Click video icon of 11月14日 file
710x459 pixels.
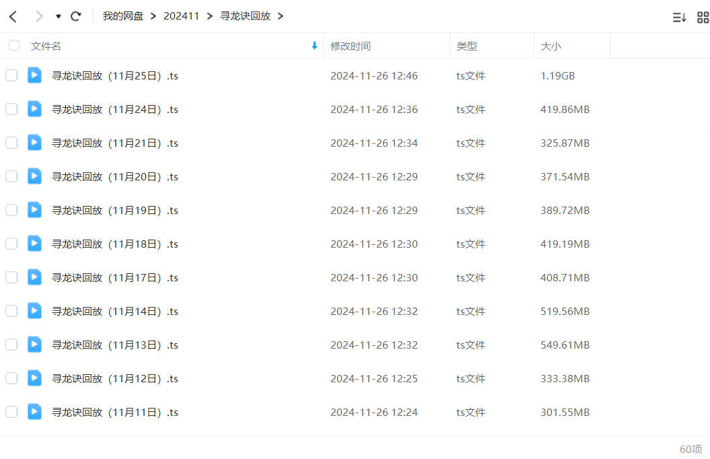pyautogui.click(x=34, y=310)
